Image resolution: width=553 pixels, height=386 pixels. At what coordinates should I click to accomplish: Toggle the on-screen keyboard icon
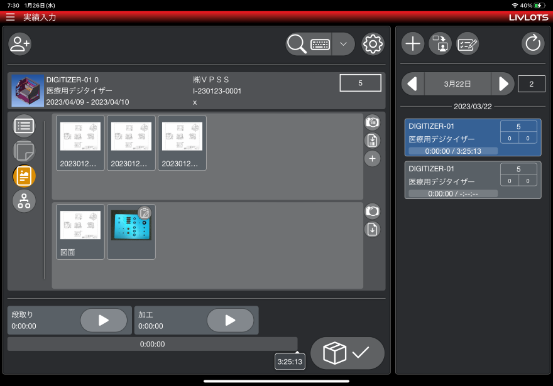(319, 45)
